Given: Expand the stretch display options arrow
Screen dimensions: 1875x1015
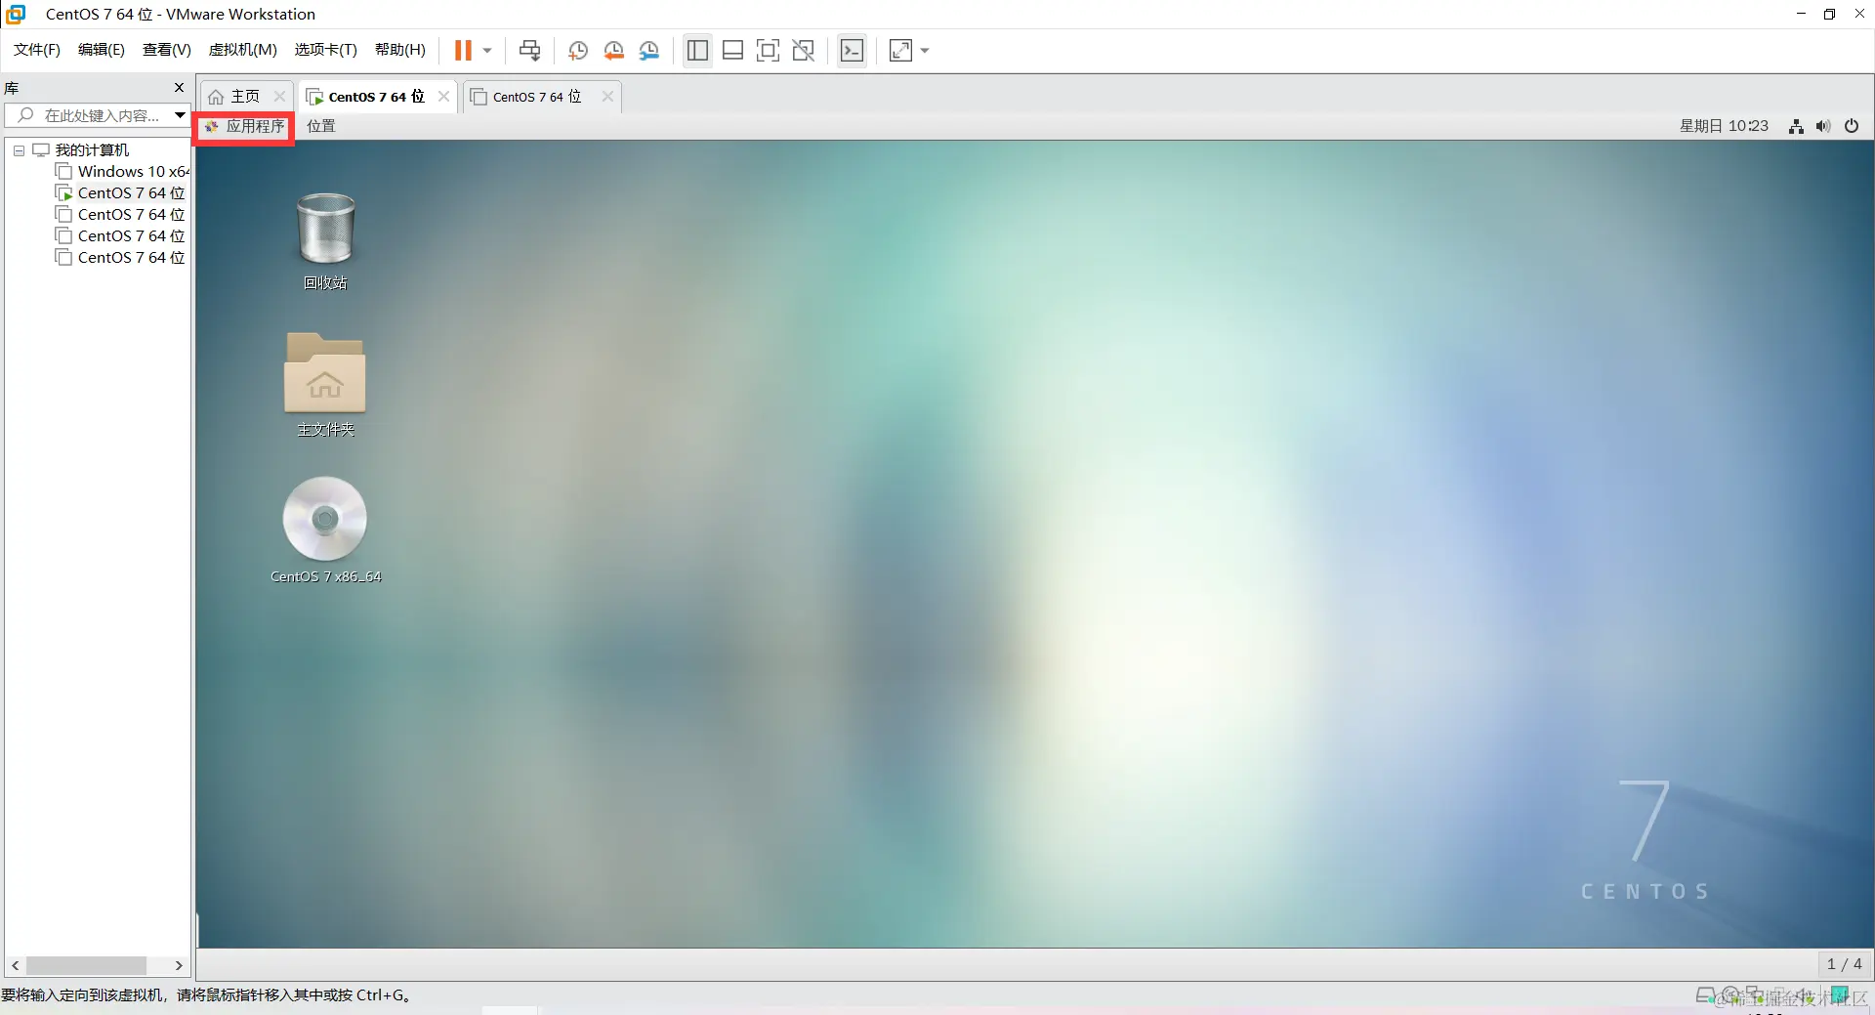Looking at the screenshot, I should coord(925,51).
